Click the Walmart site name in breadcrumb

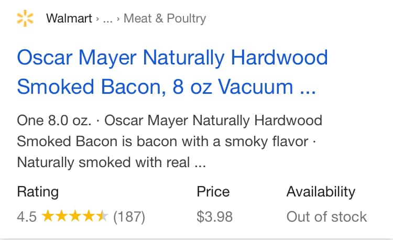point(69,19)
